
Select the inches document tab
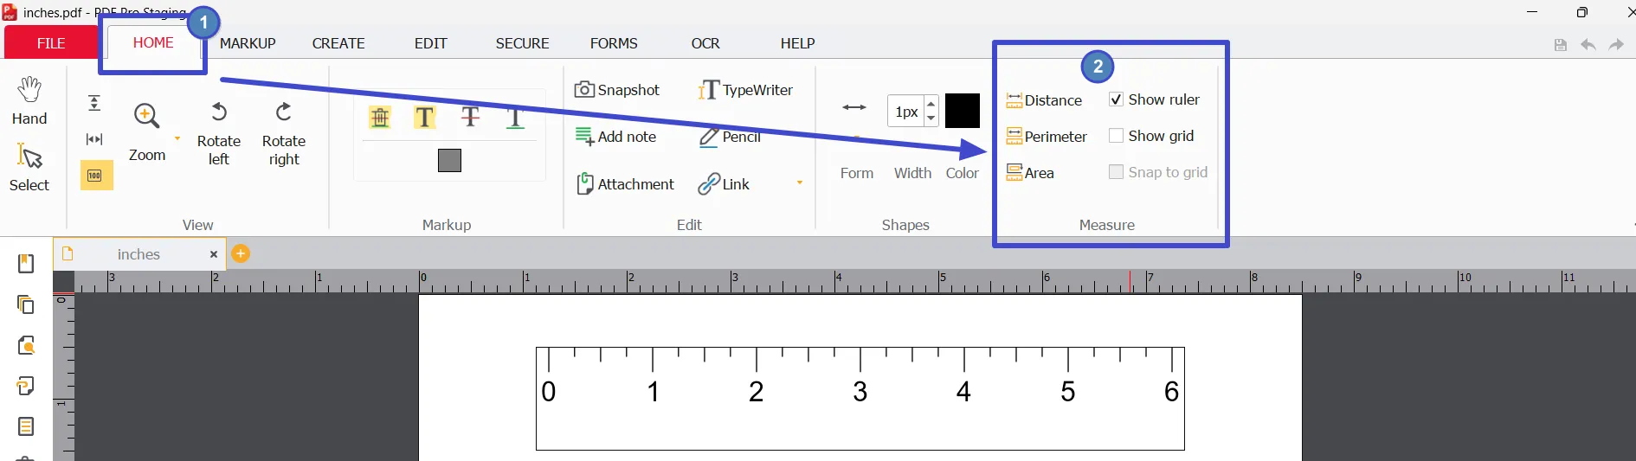[138, 254]
